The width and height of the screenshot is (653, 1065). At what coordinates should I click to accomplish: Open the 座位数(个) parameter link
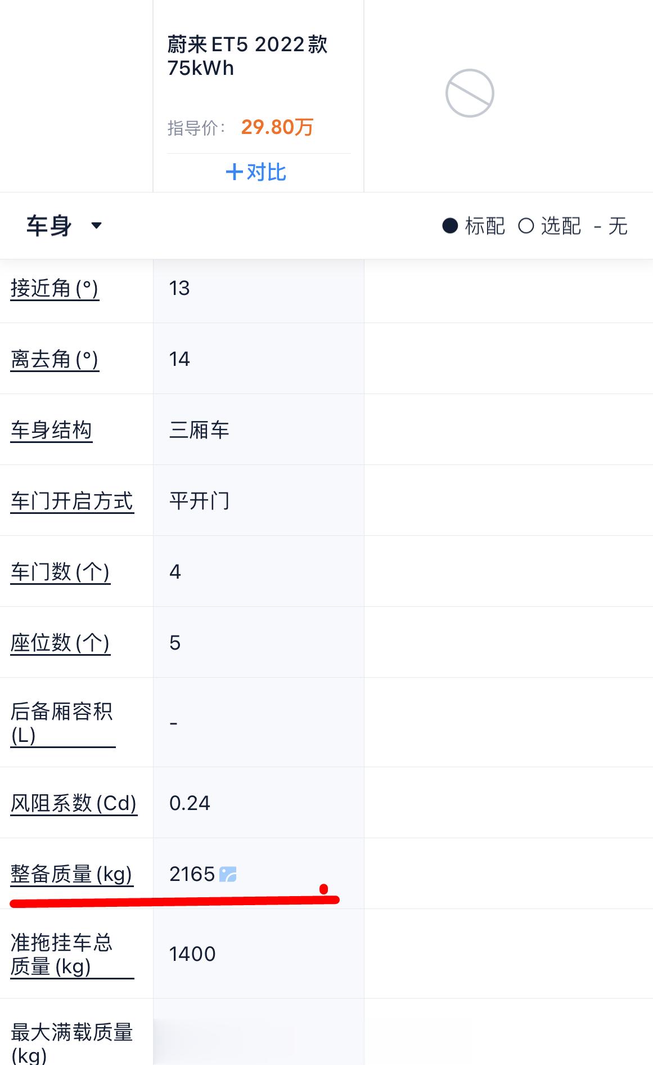click(x=60, y=643)
